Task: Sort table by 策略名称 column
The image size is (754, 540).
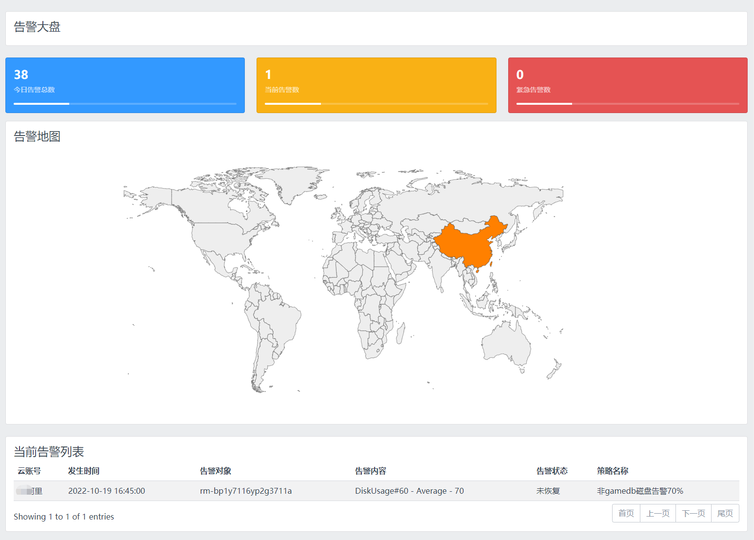Action: click(x=613, y=471)
